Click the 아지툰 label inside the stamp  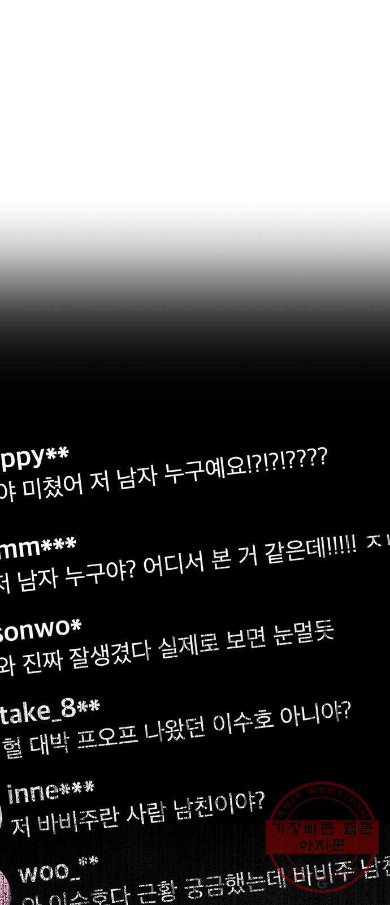coord(324,846)
